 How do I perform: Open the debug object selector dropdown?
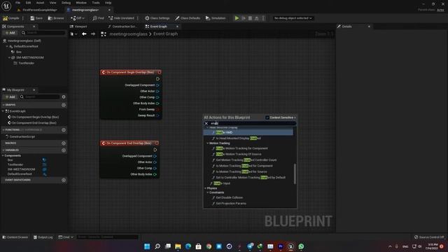293,18
